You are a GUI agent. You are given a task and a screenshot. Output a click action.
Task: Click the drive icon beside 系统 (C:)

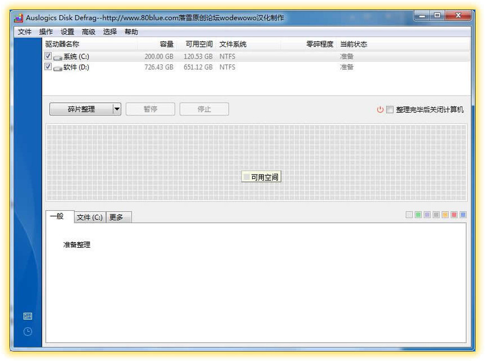click(57, 56)
